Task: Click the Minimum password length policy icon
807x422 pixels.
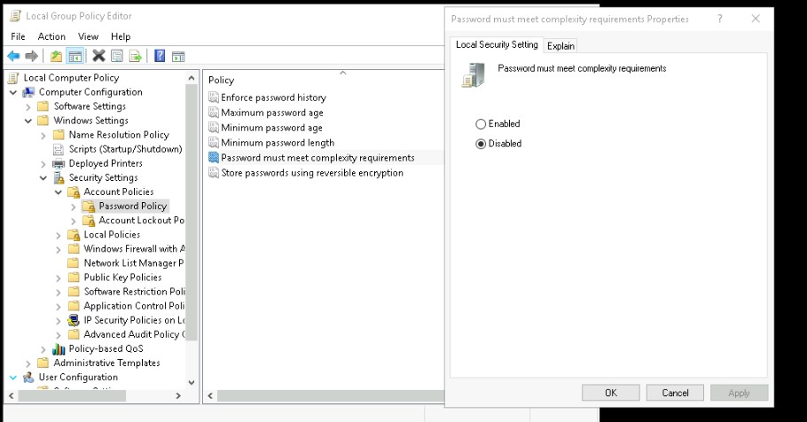Action: tap(214, 143)
